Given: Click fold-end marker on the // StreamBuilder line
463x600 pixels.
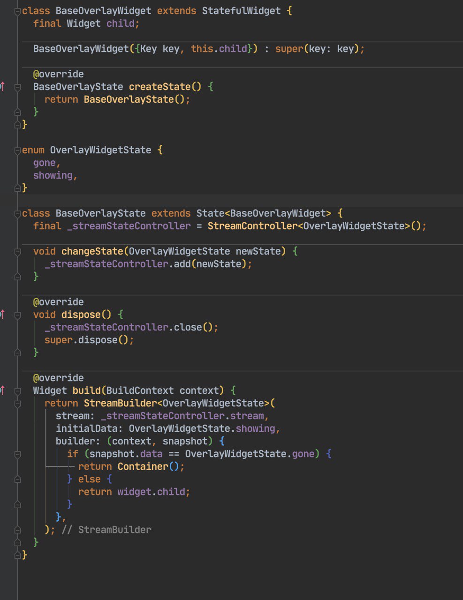Looking at the screenshot, I should 17,530.
